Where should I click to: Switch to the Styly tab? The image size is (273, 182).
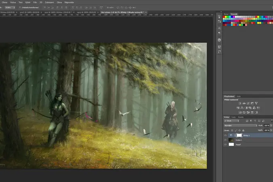[x=239, y=96]
